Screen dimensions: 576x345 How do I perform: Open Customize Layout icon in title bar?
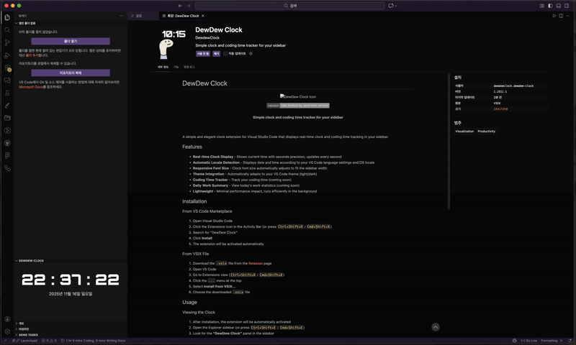pyautogui.click(x=542, y=6)
